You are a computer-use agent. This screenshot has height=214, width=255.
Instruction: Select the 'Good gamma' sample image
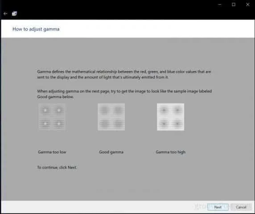tap(111, 117)
